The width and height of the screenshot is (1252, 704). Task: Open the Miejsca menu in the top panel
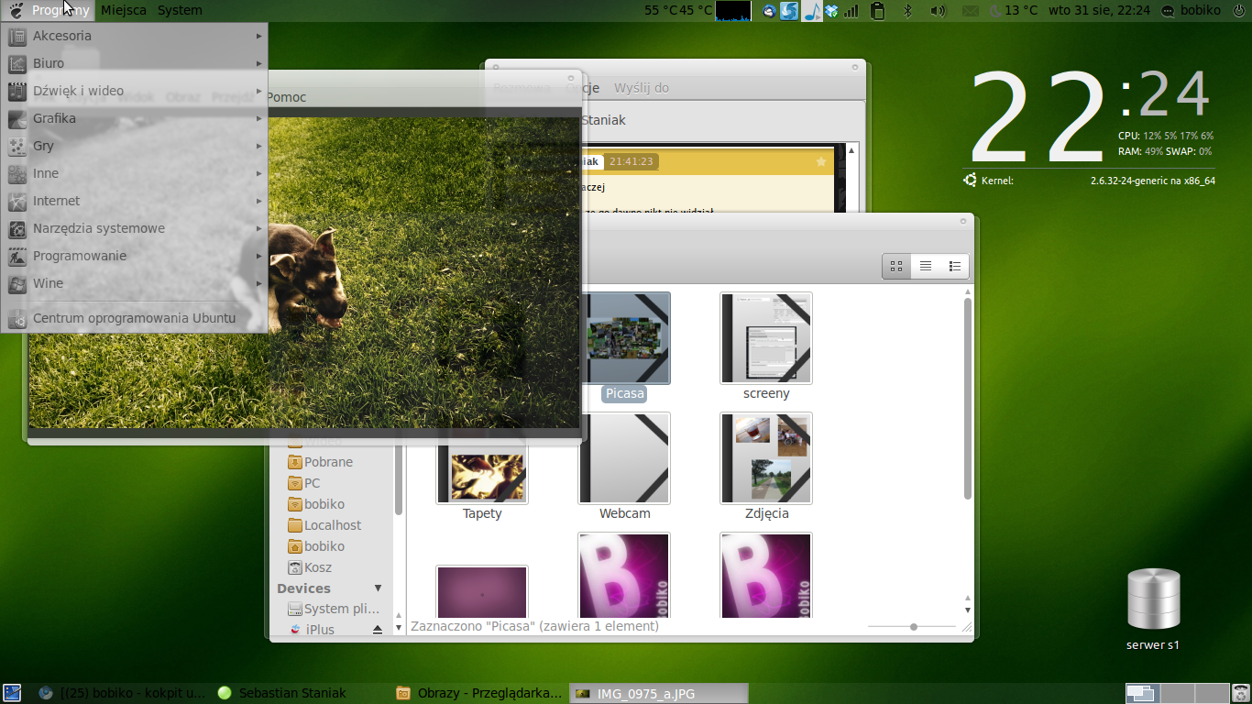[x=123, y=11]
